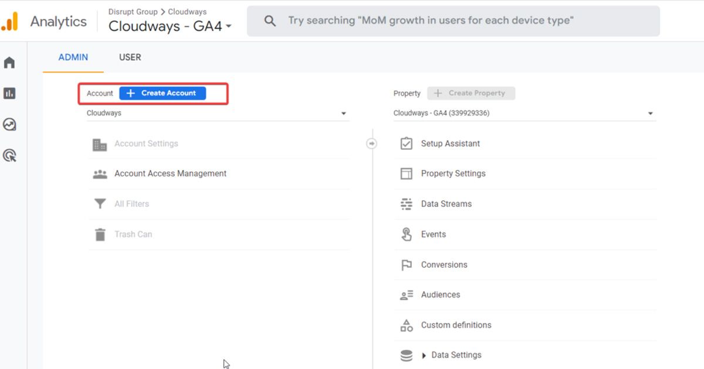The width and height of the screenshot is (704, 369).
Task: Click the magnifier search icon
Action: coord(270,21)
